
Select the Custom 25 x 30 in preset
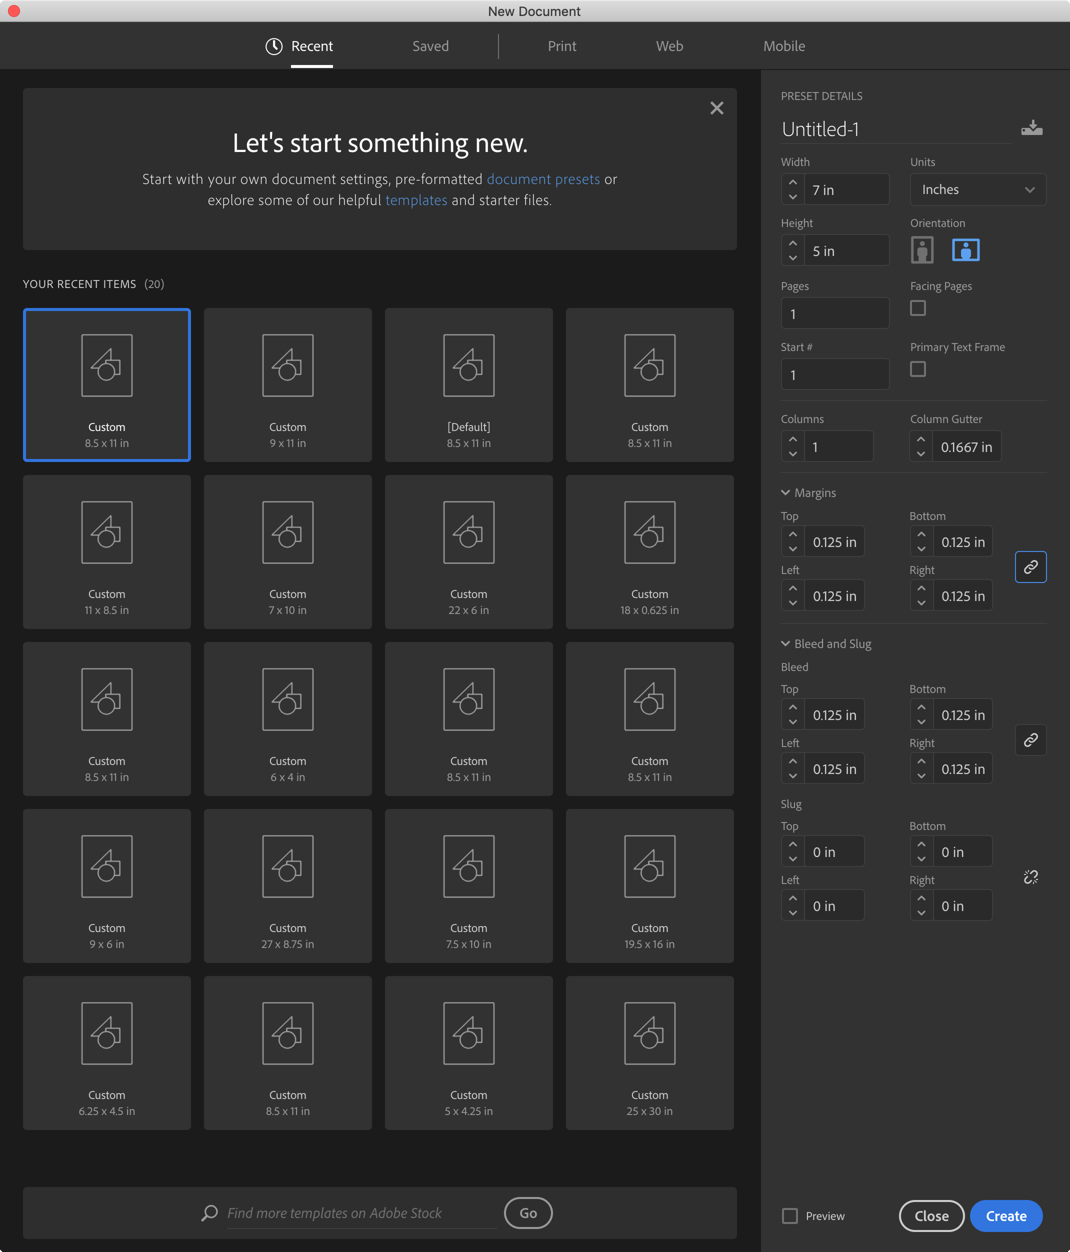click(x=649, y=1052)
